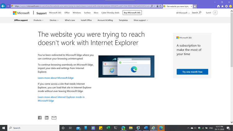The height and width of the screenshot is (131, 233).
Task: Click the smiley feedback icon
Action: [x=231, y=6]
